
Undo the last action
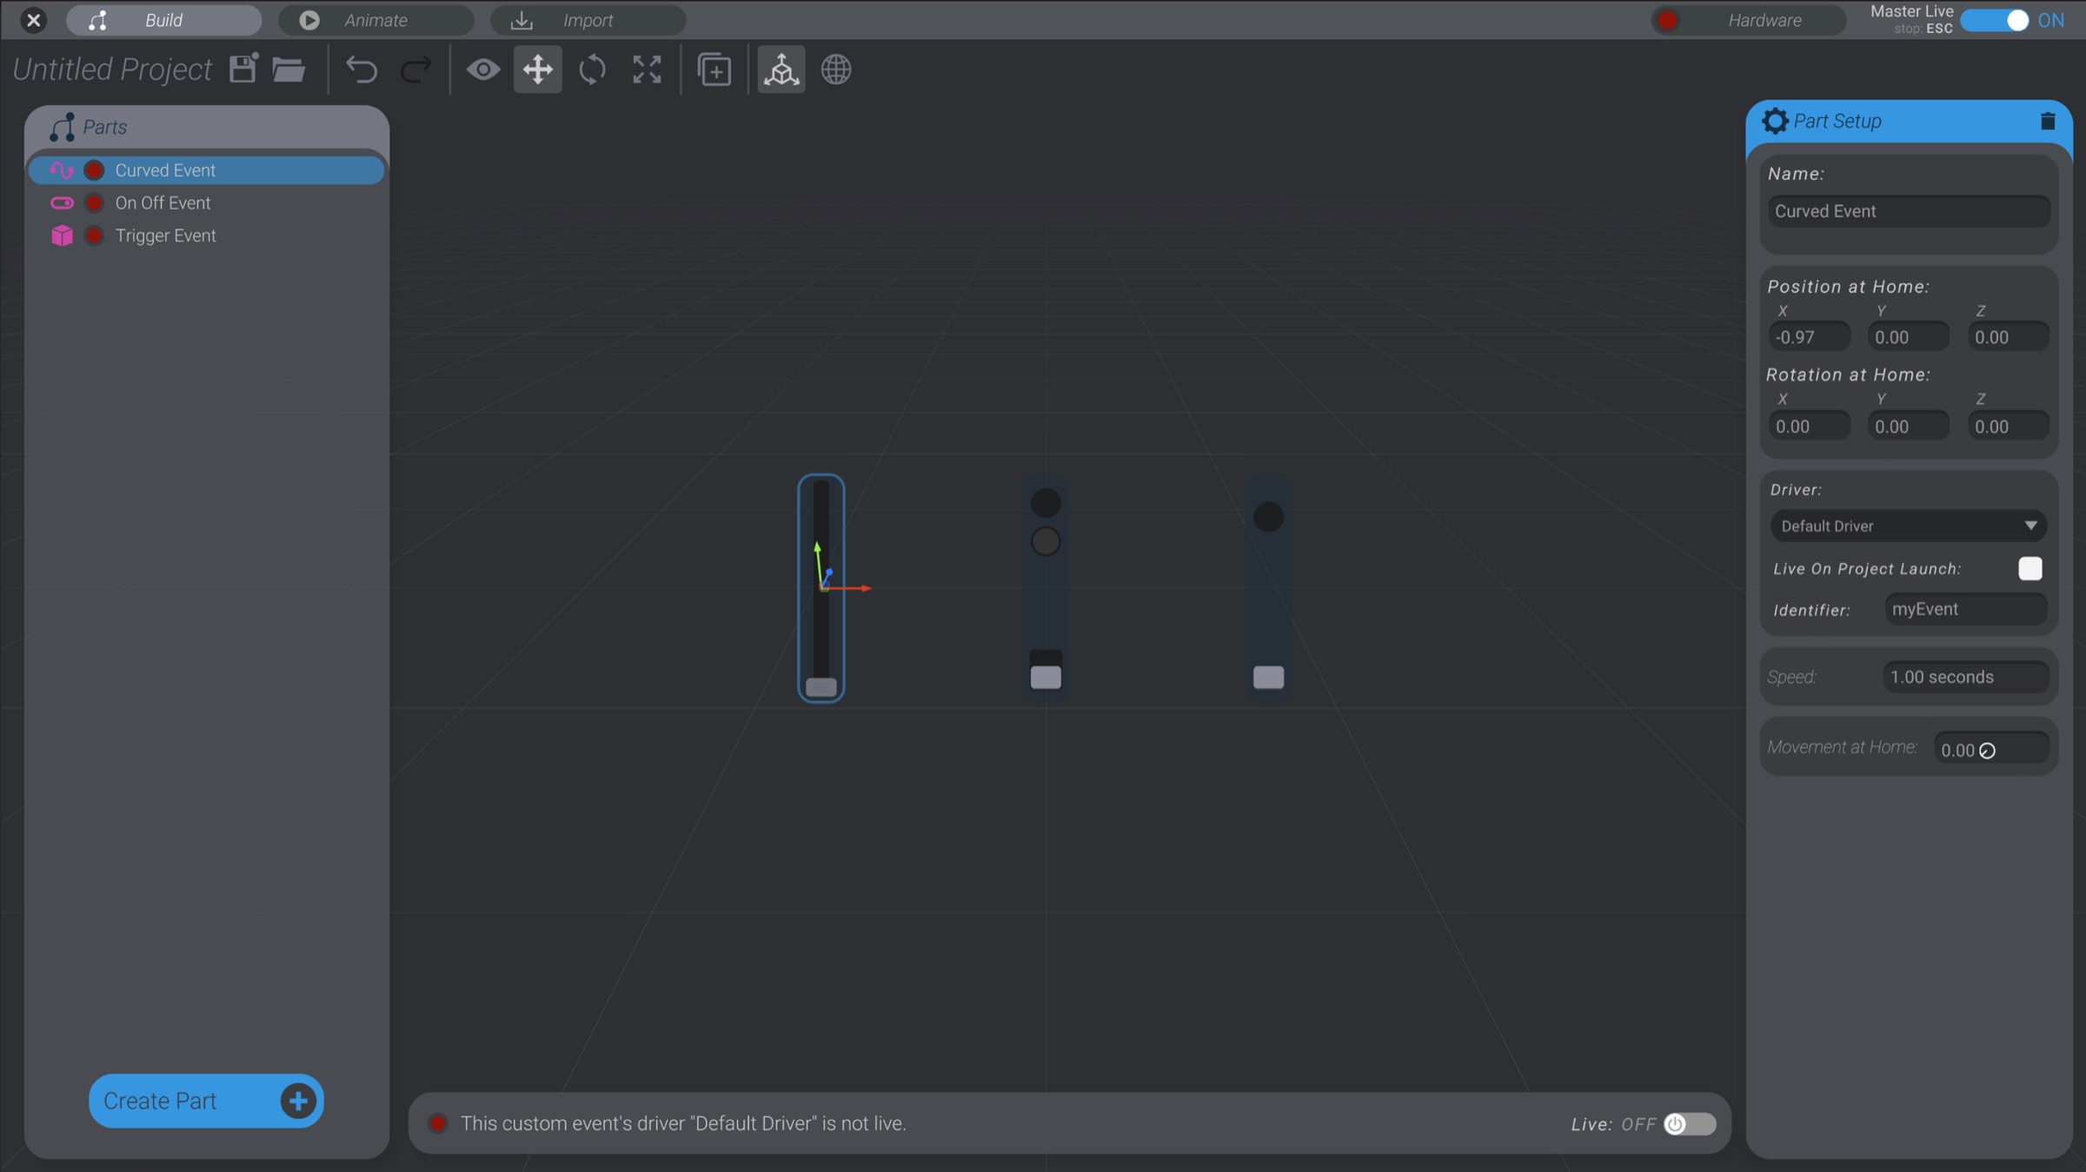pyautogui.click(x=361, y=70)
